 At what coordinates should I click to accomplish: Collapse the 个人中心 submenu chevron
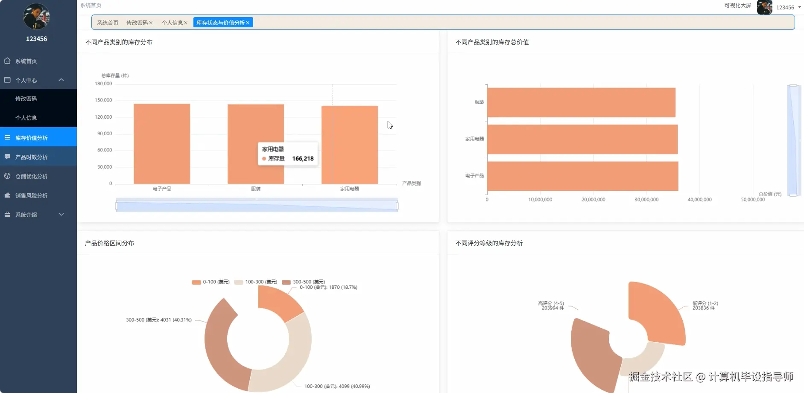coord(61,80)
